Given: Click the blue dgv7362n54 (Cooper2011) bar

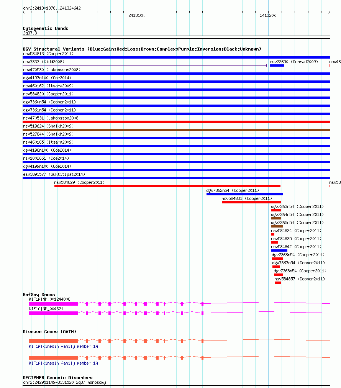Looking at the screenshot, I should pos(245,194).
